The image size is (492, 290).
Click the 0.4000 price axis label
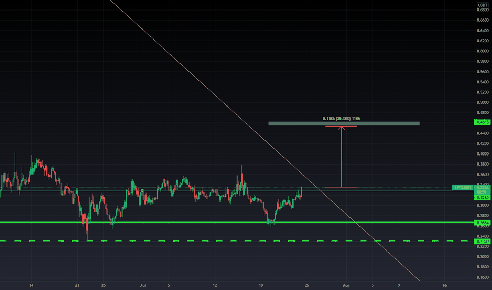[x=482, y=153]
